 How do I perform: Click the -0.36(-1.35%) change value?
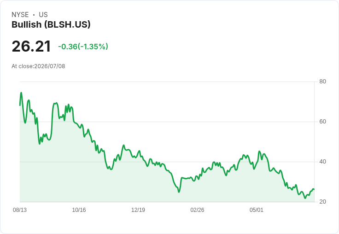point(83,47)
